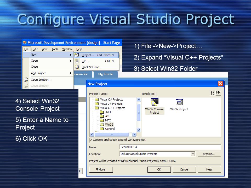Image resolution: width=251 pixels, height=188 pixels.
Task: Click Browse... to choose a location
Action: click(x=209, y=154)
